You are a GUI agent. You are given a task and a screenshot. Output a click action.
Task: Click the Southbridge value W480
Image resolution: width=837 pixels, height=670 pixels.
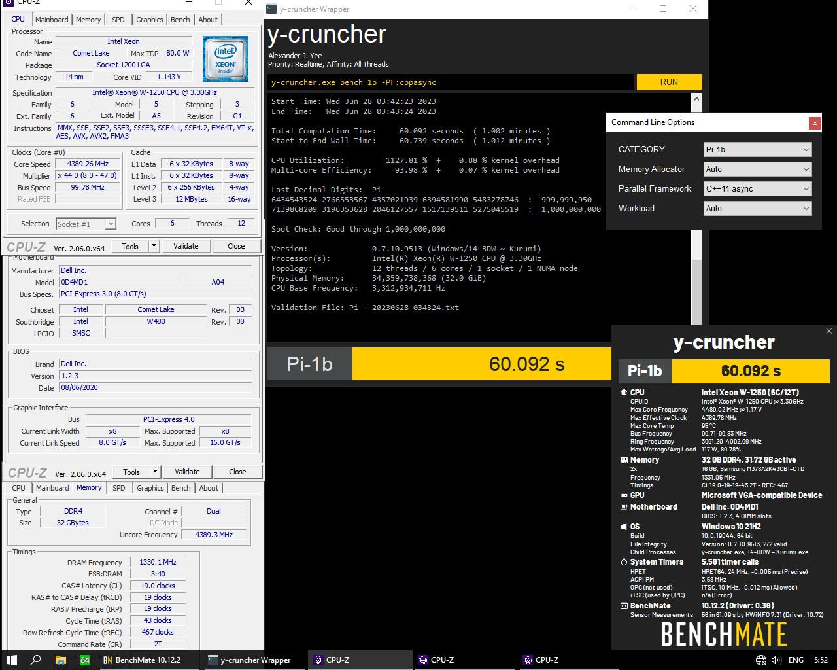click(156, 322)
